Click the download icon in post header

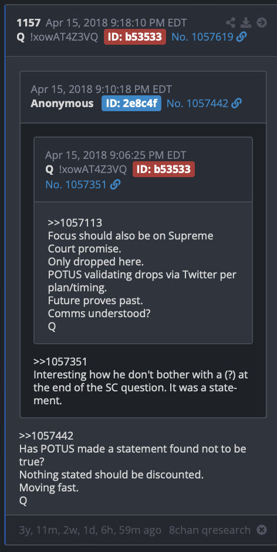(246, 23)
